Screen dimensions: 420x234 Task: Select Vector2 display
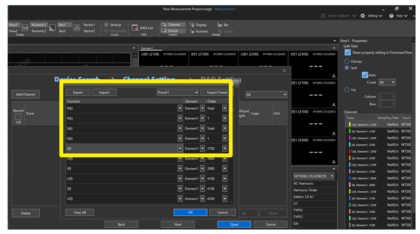89,31
